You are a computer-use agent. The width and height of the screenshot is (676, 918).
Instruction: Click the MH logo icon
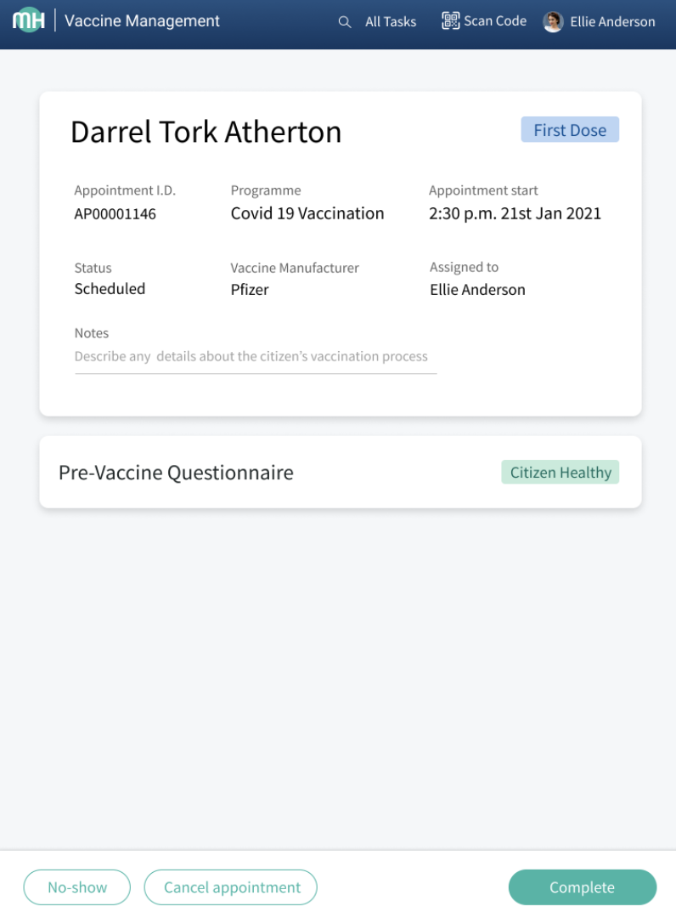click(28, 21)
